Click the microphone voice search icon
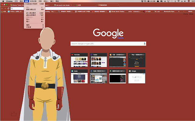This screenshot has width=195, height=121. click(144, 44)
